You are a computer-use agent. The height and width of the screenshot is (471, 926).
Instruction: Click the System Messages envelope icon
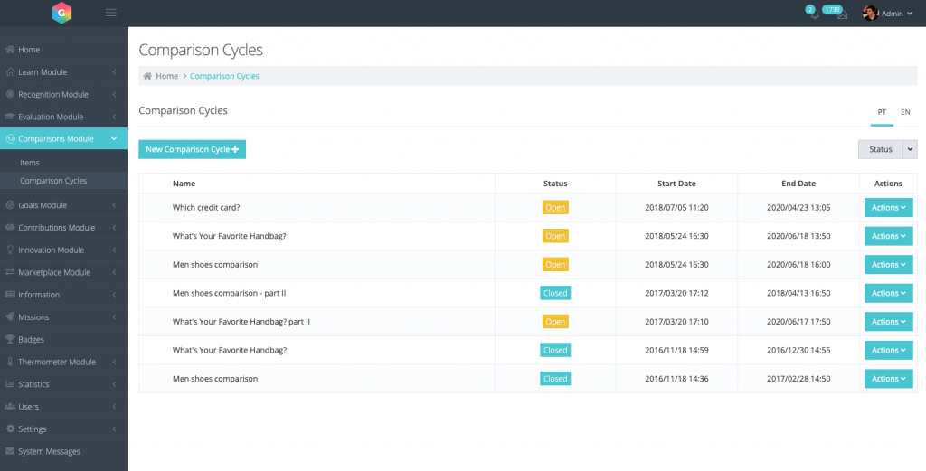coord(10,451)
